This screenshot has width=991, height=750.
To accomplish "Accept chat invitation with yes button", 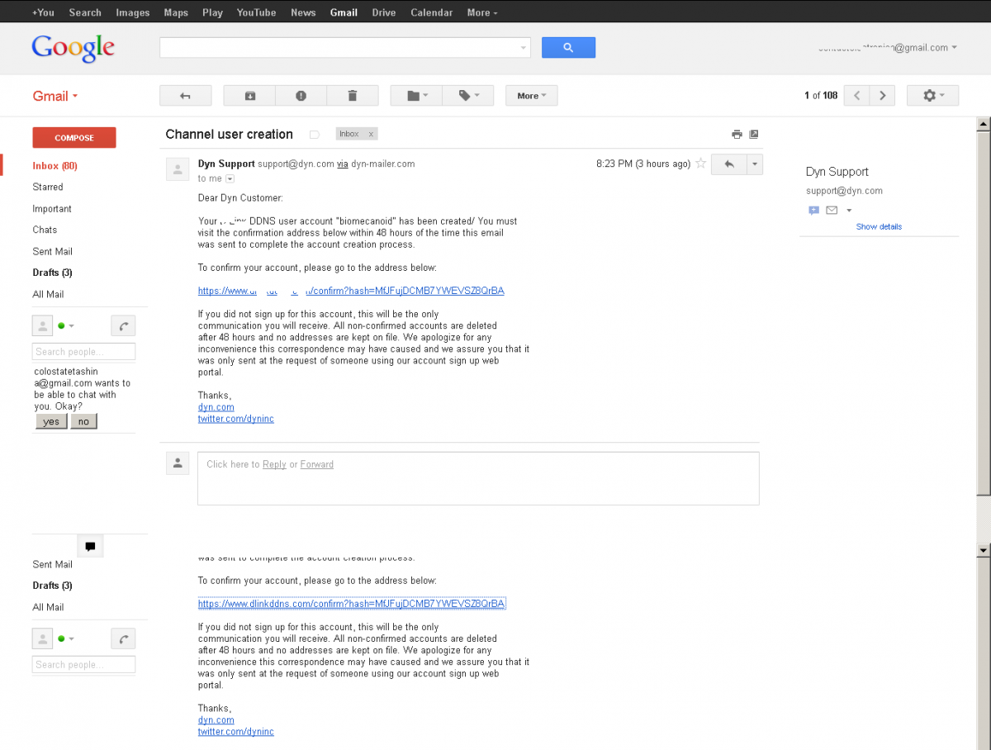I will coord(51,421).
